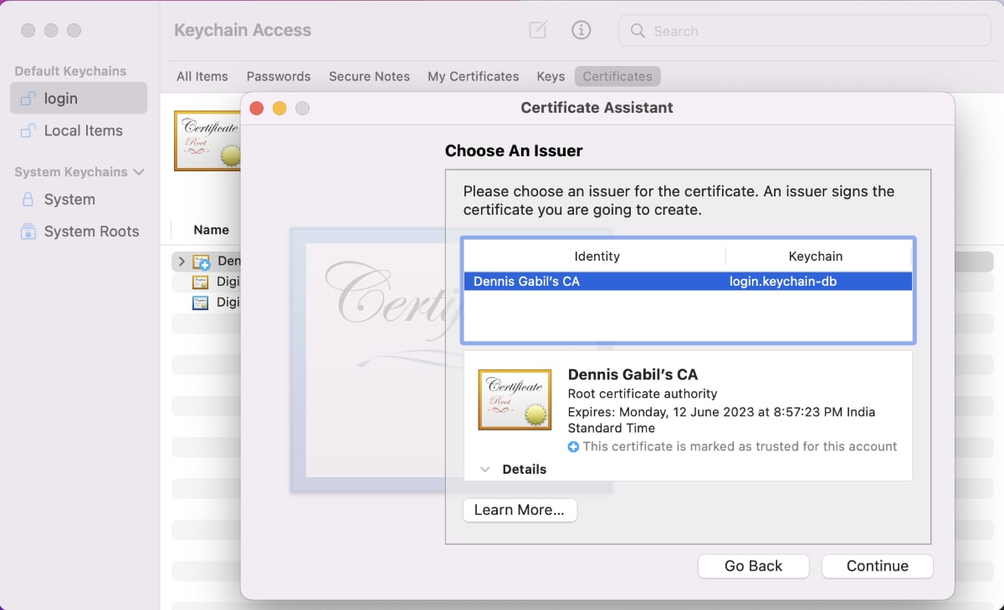This screenshot has height=610, width=1004.
Task: Expand the Details disclosure section
Action: (485, 470)
